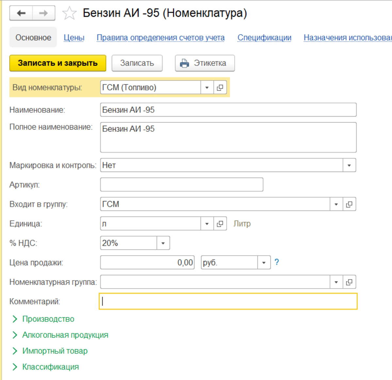Open the Спецификации tab
The width and height of the screenshot is (392, 380).
click(x=264, y=38)
